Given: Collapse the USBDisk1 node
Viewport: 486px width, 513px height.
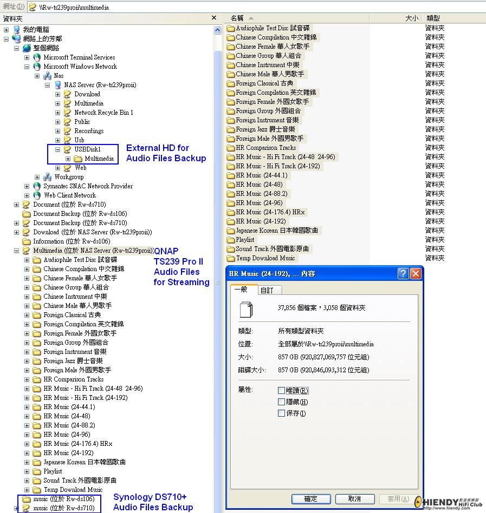Looking at the screenshot, I should 57,149.
